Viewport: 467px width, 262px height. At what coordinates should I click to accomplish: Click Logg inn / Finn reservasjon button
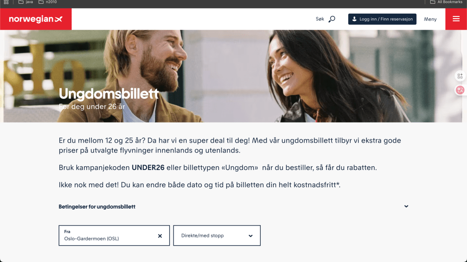[382, 19]
